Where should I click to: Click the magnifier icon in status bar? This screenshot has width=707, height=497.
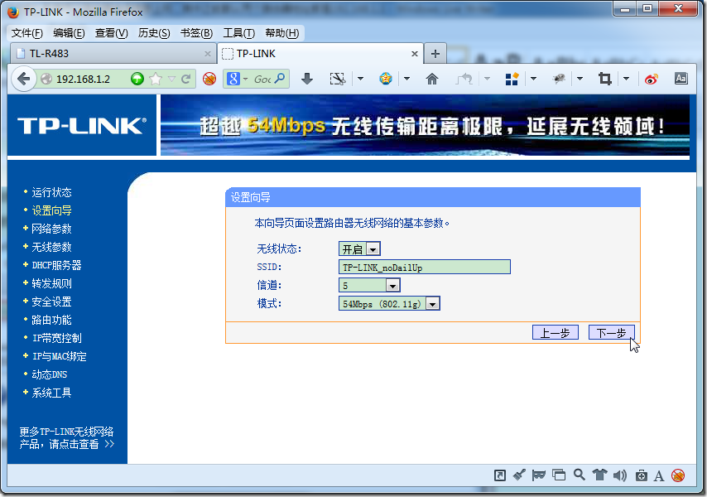(x=580, y=475)
